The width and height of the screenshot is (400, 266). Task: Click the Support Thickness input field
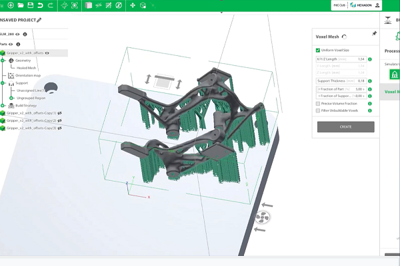pos(341,81)
